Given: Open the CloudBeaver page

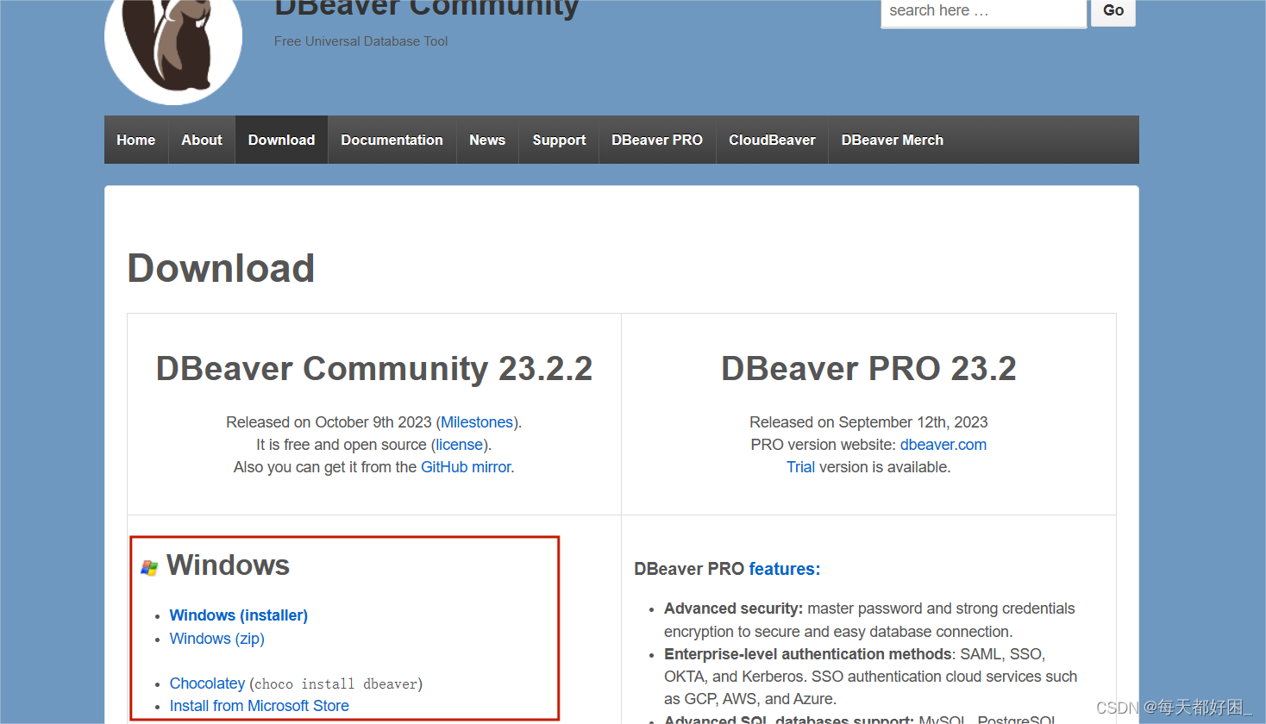Looking at the screenshot, I should point(771,139).
